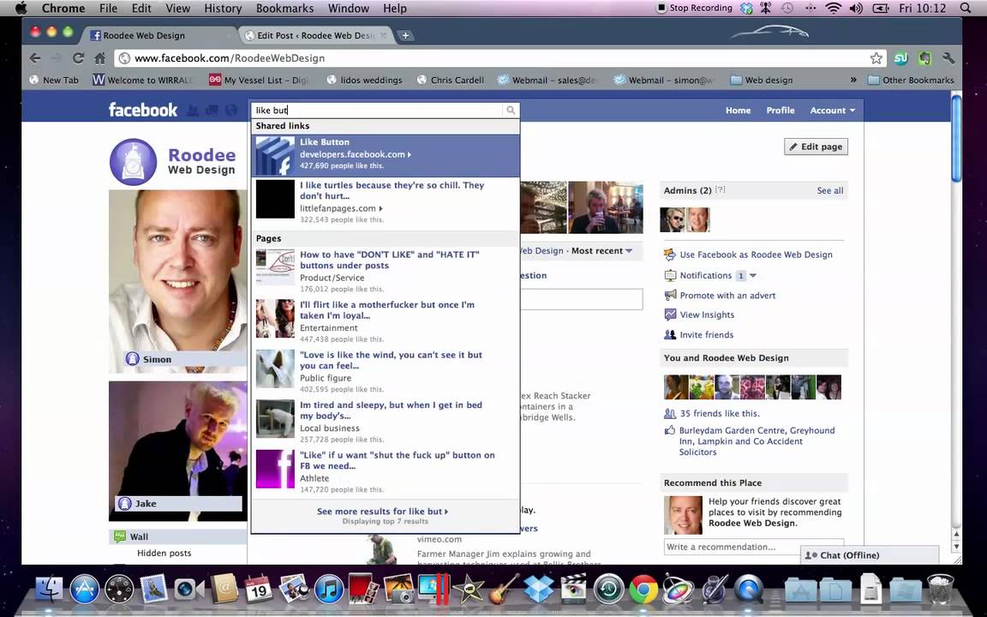The image size is (987, 617).
Task: Open iTunes from the Dock
Action: [x=328, y=590]
